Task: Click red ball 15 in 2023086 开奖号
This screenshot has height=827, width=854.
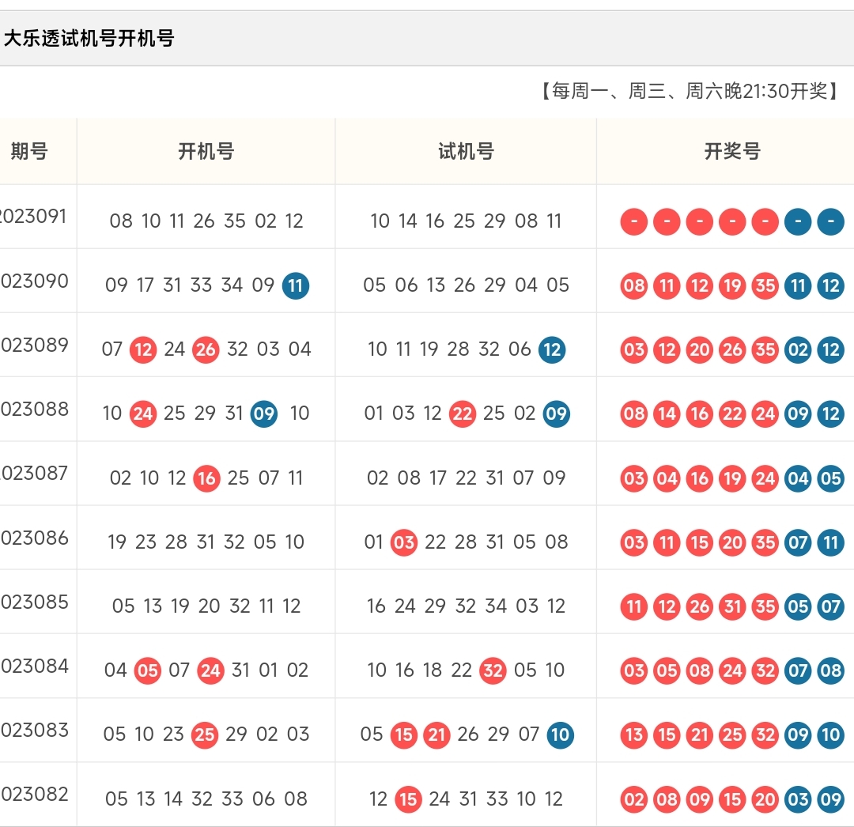Action: pos(700,542)
